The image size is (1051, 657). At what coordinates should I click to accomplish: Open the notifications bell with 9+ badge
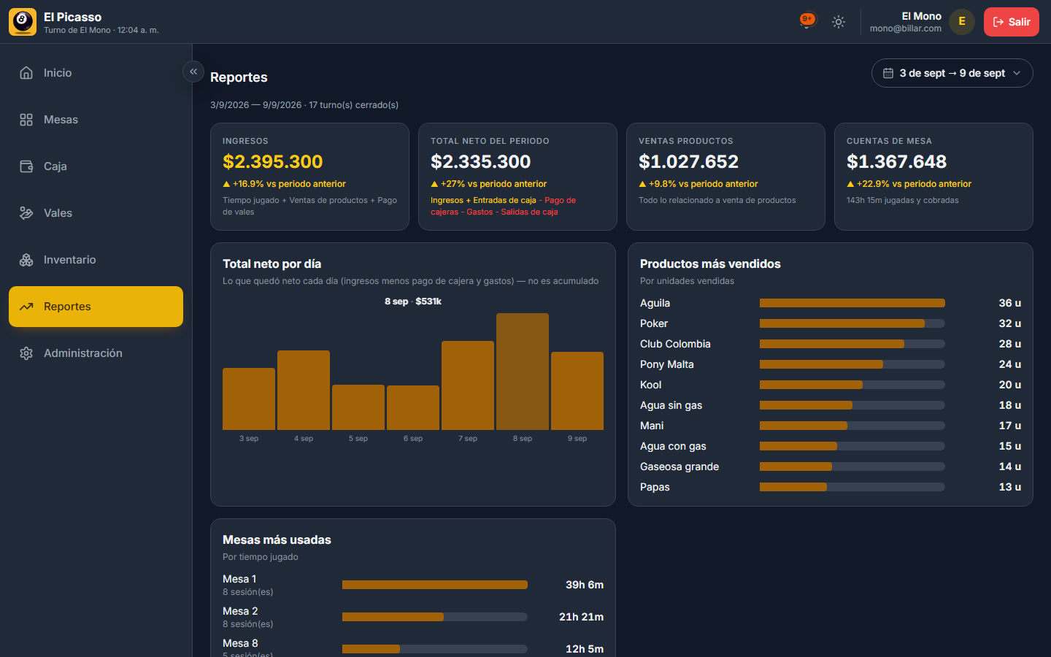(806, 21)
